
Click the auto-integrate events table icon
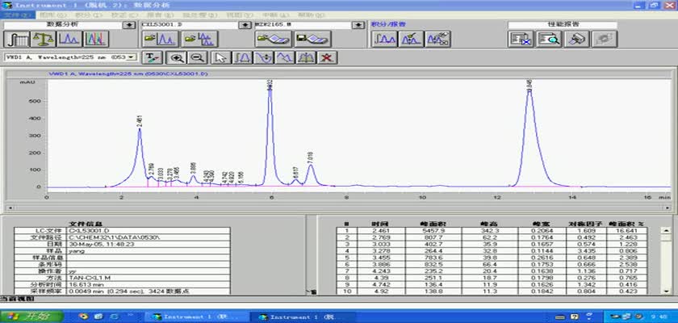click(438, 40)
